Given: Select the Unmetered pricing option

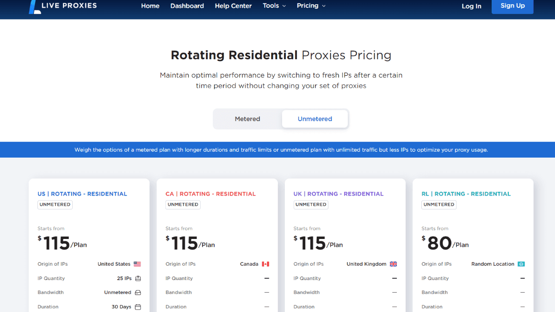Looking at the screenshot, I should point(315,119).
